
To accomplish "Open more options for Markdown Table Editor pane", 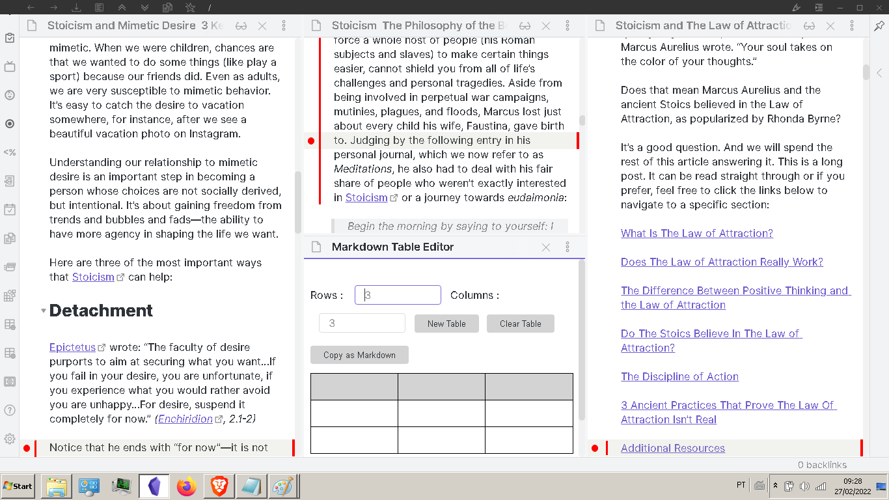I will (x=568, y=247).
